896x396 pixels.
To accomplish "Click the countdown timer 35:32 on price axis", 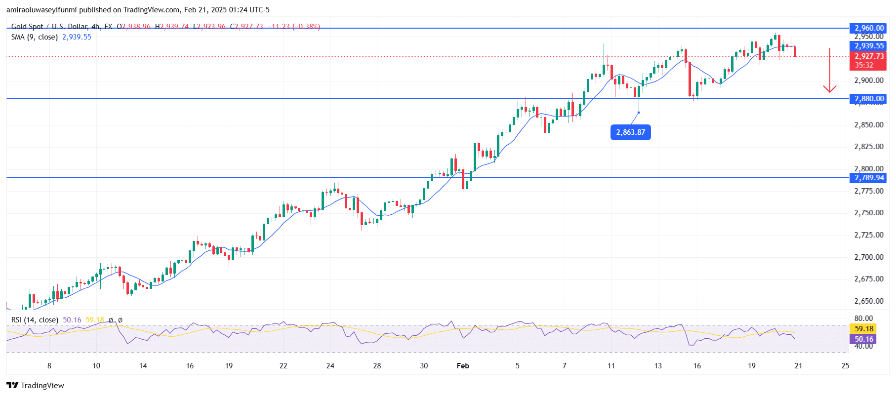I will 864,65.
